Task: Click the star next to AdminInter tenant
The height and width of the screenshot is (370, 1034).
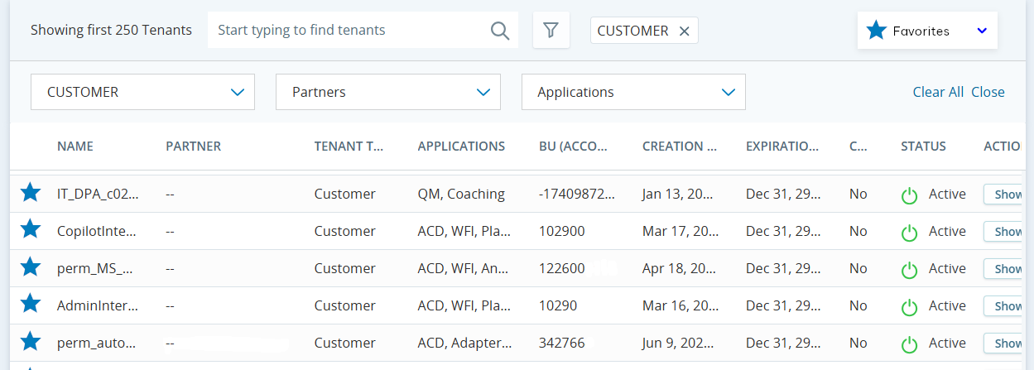Action: point(31,304)
